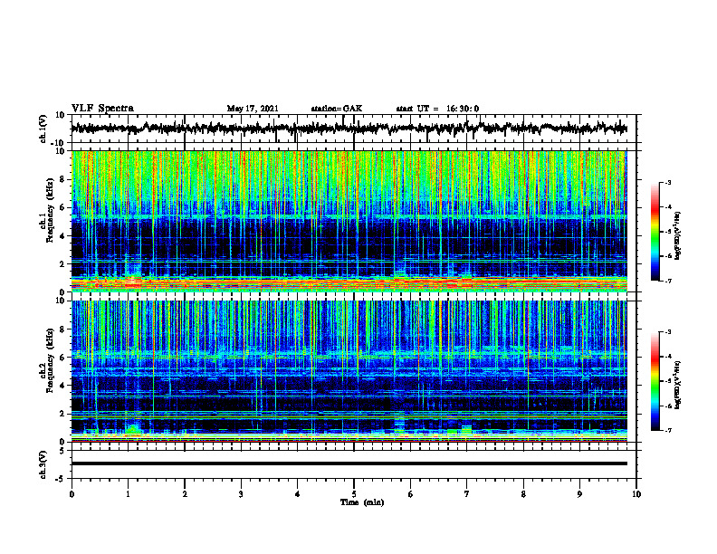Click time axis tick label "9"

(x=579, y=494)
